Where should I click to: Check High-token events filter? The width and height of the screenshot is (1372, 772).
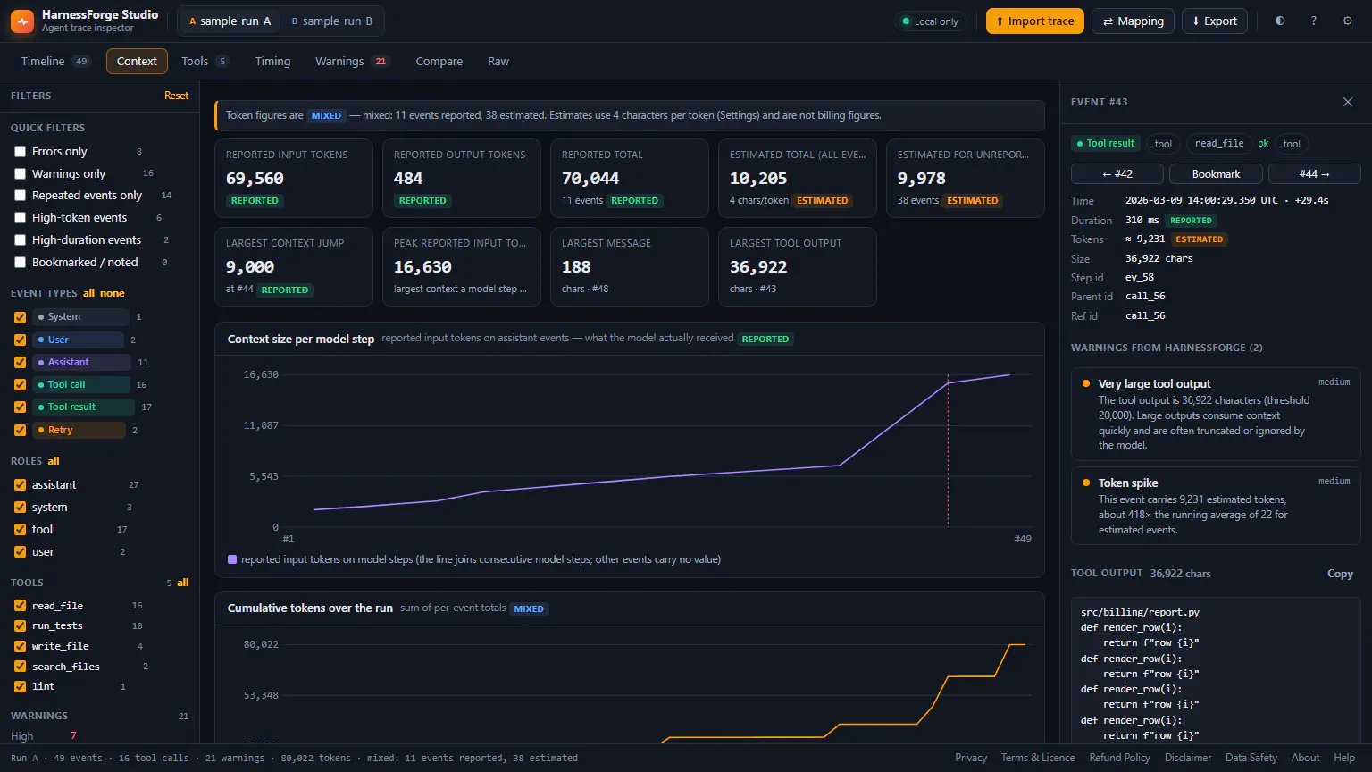point(20,218)
